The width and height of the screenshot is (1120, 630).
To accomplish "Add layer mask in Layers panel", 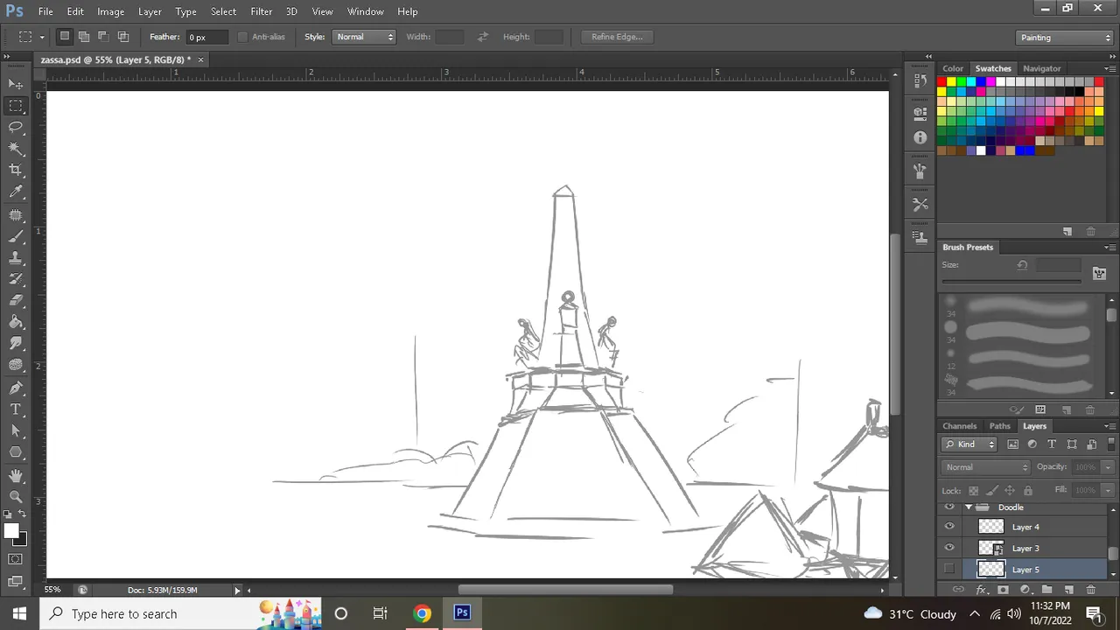I will click(1003, 590).
